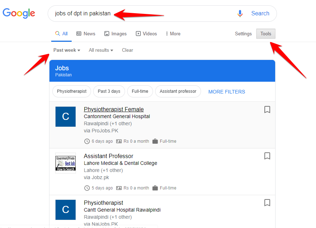Viewport: 316px width, 228px height.
Task: Click the Jobs Pakistan header
Action: point(162,71)
